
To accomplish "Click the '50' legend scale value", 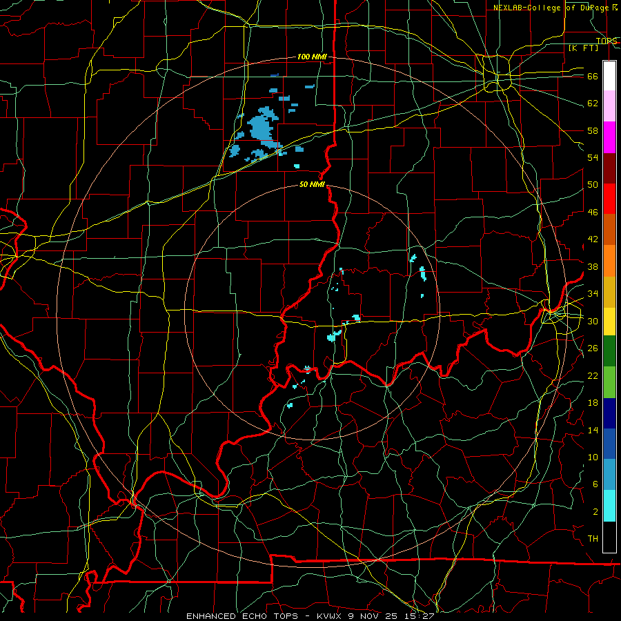I will click(593, 185).
